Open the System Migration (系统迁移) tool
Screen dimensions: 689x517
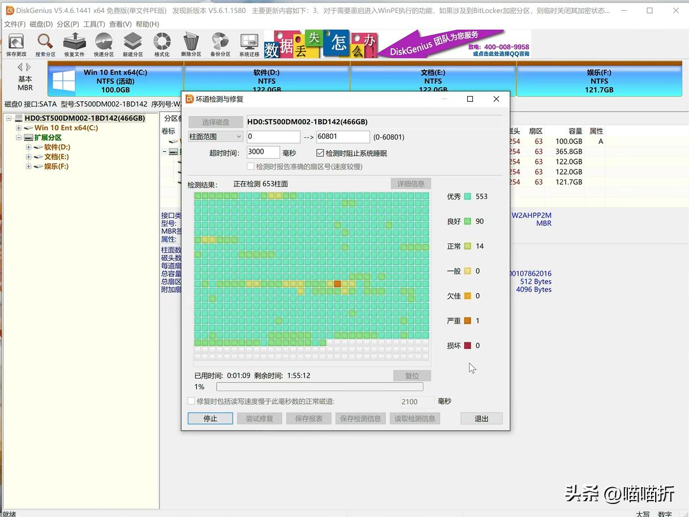(249, 44)
